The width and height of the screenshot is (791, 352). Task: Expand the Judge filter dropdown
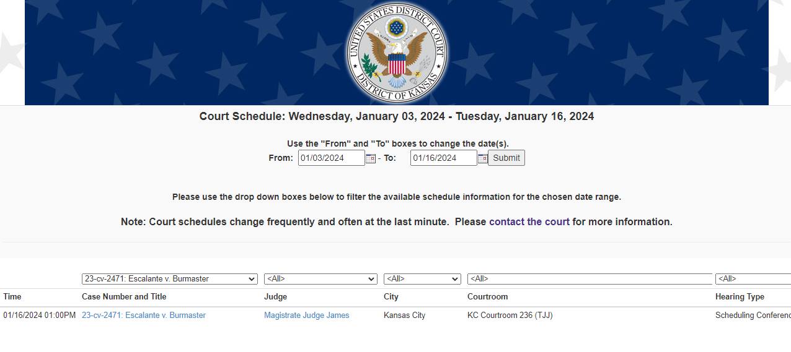tap(320, 279)
